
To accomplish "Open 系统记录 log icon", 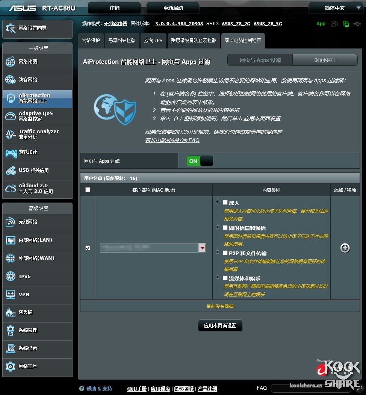I will point(10,349).
